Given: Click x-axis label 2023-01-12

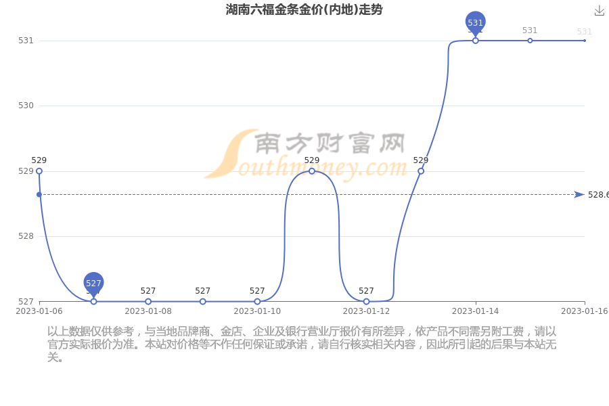Looking at the screenshot, I should click(366, 311).
